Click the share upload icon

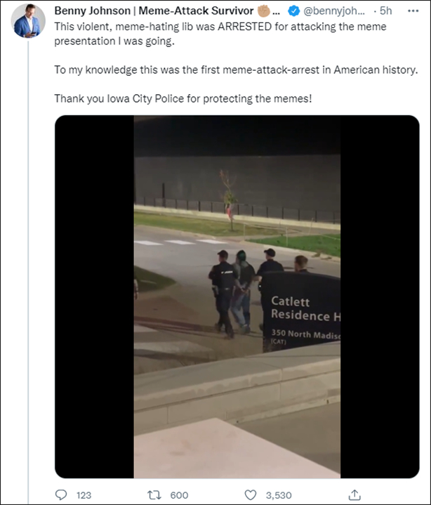354,494
